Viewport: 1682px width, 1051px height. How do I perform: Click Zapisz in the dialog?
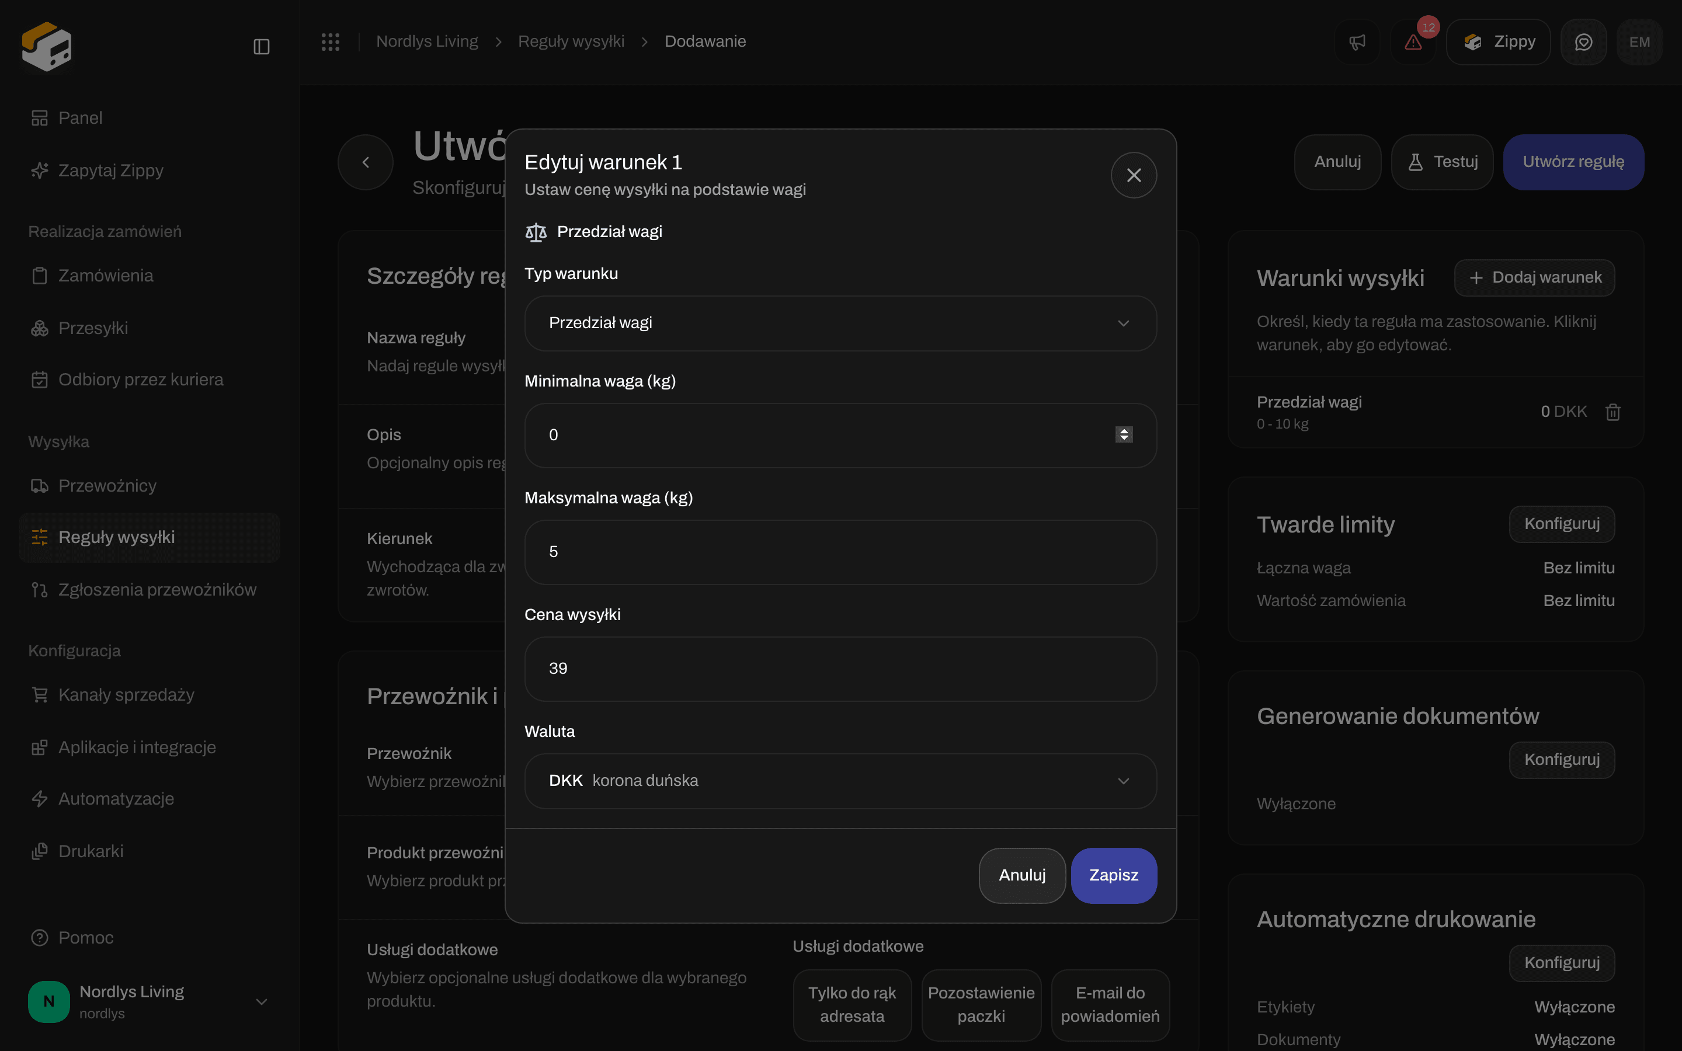point(1114,875)
